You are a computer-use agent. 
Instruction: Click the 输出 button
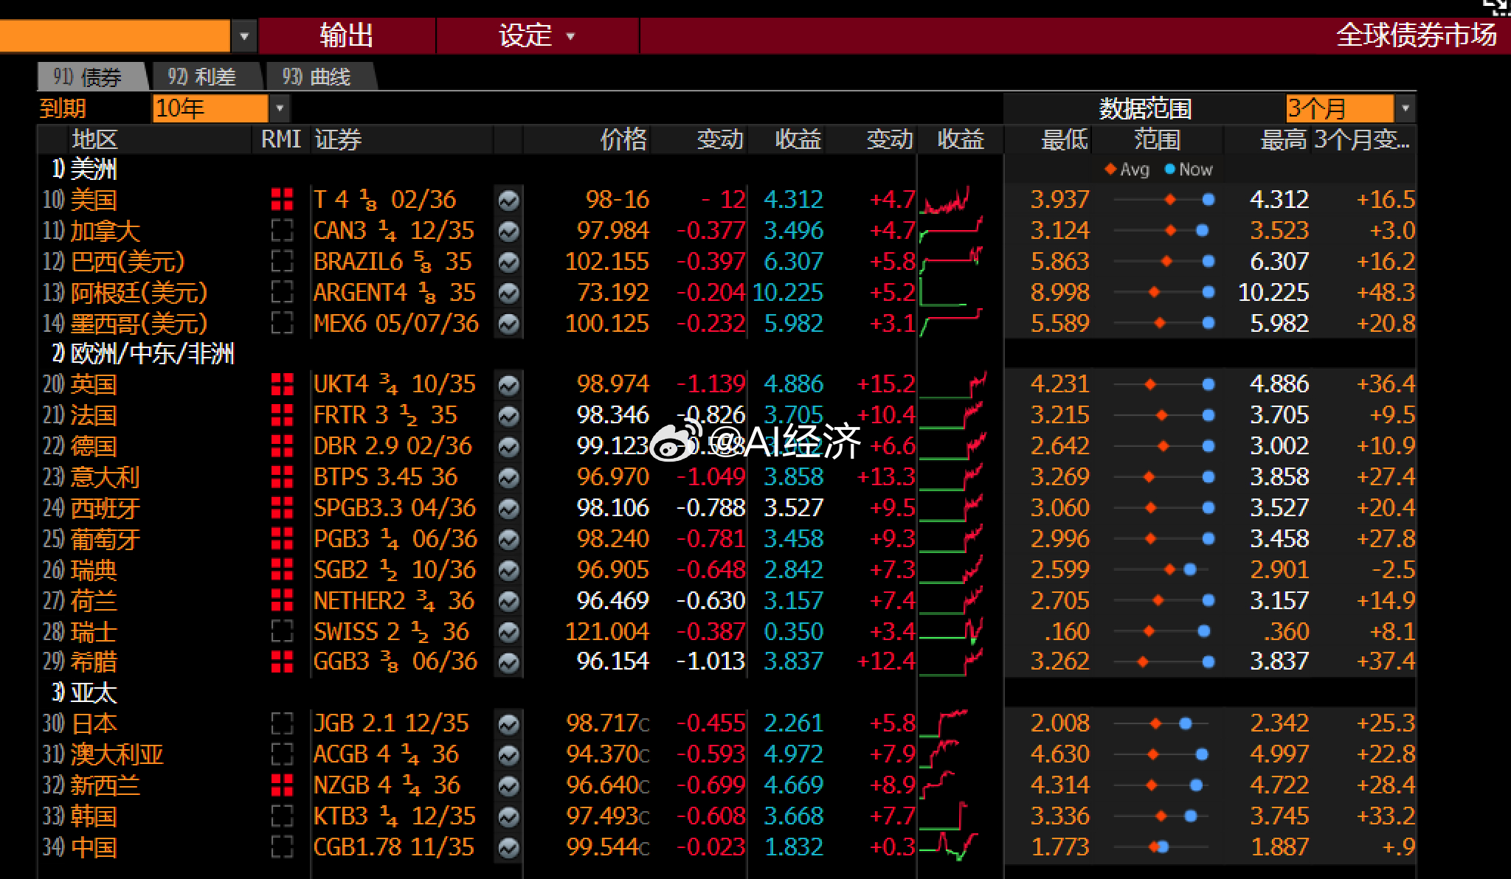point(346,35)
